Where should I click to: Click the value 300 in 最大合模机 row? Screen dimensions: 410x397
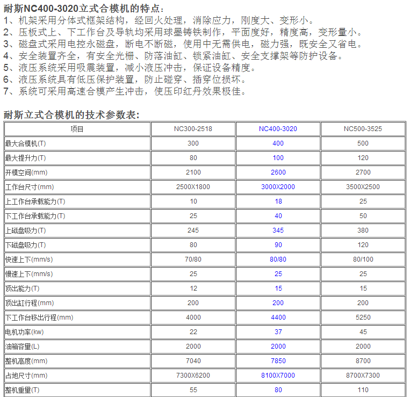coord(193,143)
